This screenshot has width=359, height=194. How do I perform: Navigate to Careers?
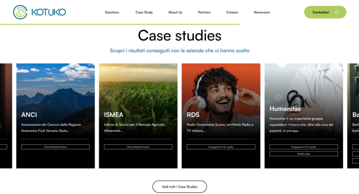click(x=232, y=13)
